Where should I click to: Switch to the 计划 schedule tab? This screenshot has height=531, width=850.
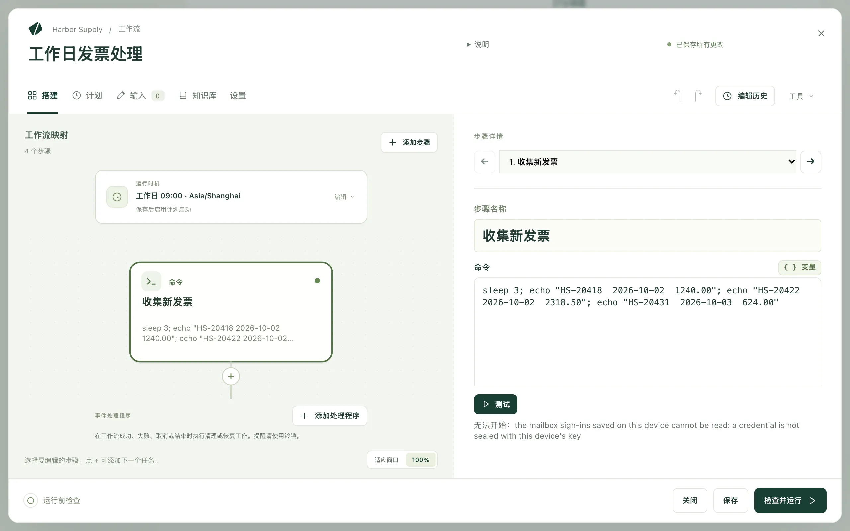click(87, 96)
